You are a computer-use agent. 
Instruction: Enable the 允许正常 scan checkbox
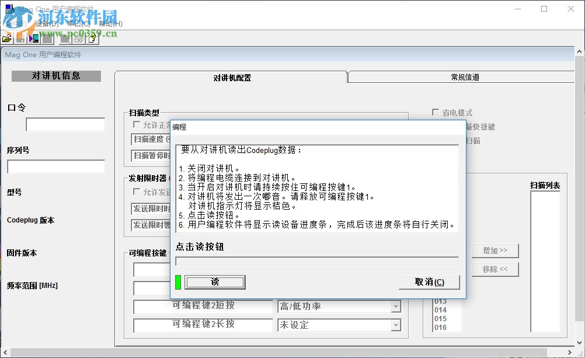pos(135,124)
